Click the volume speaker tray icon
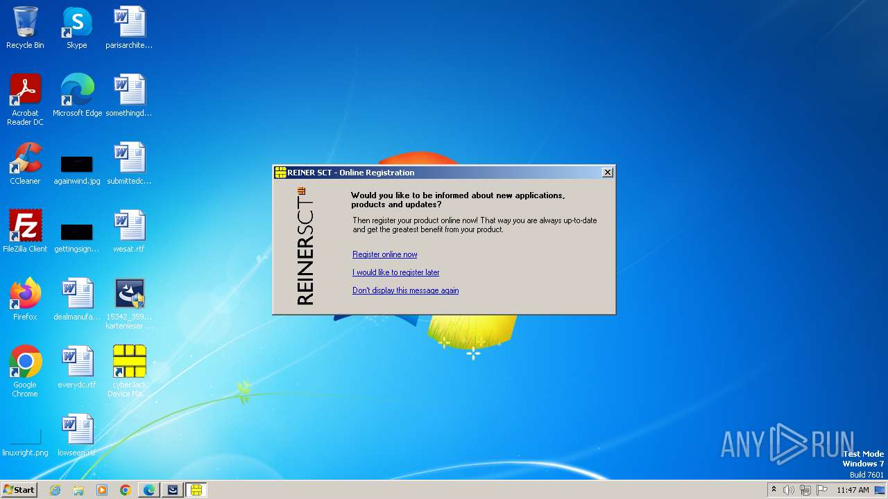 point(789,490)
